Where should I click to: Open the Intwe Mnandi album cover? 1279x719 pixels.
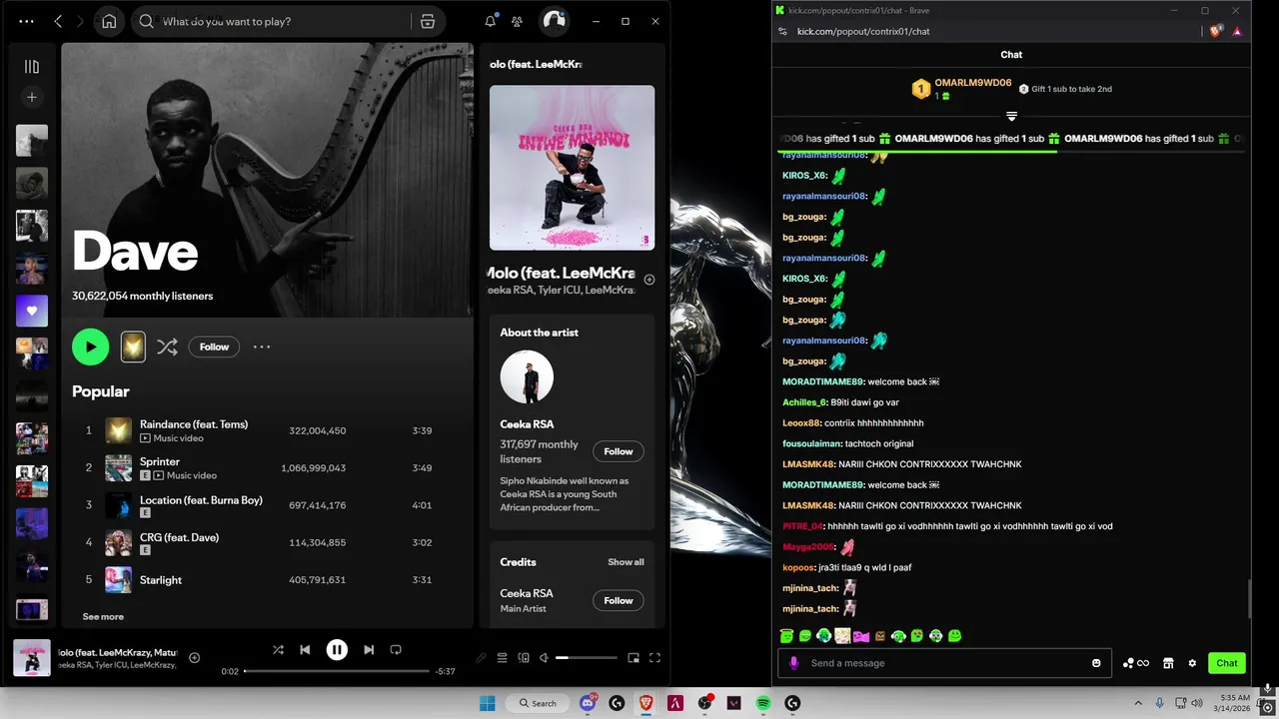(x=572, y=167)
